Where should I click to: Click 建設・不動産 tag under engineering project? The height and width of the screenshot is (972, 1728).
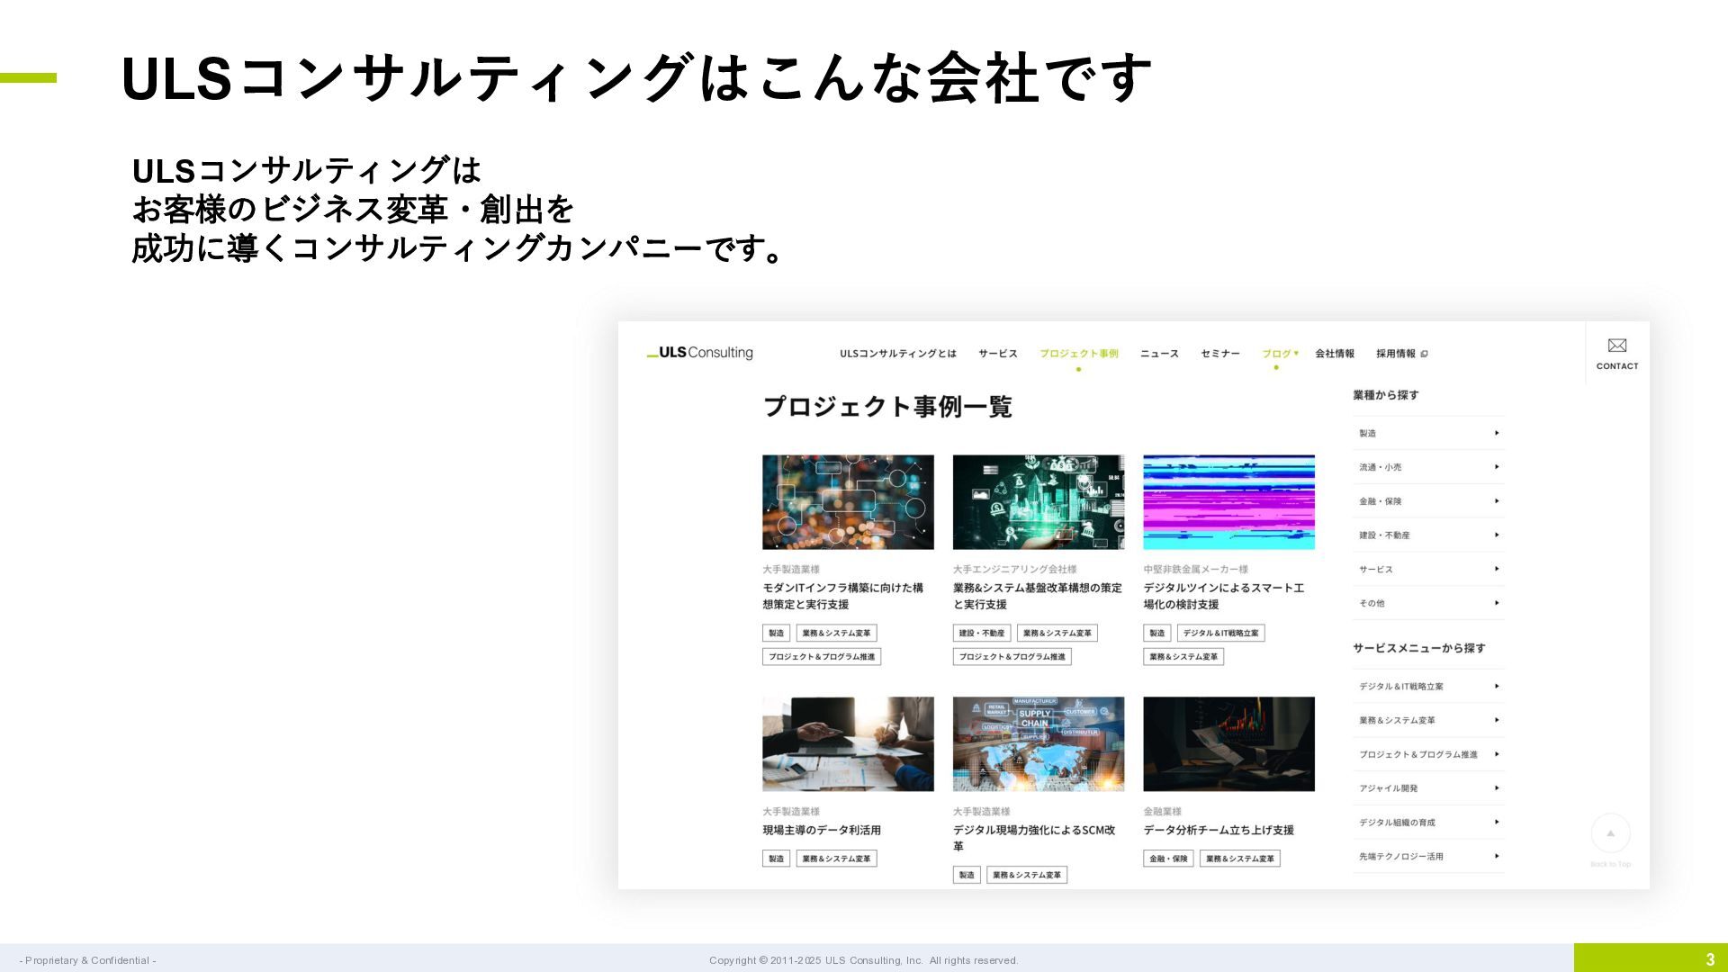(x=981, y=634)
